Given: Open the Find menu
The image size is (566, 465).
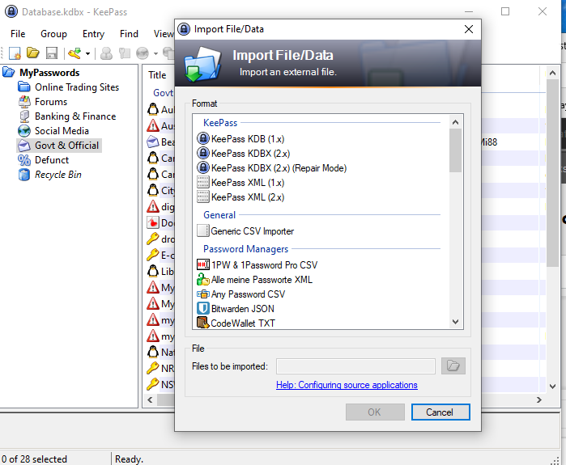Looking at the screenshot, I should pyautogui.click(x=129, y=34).
